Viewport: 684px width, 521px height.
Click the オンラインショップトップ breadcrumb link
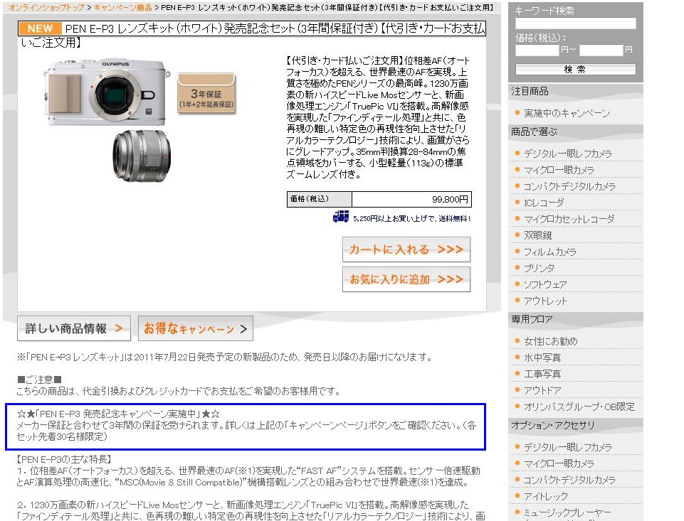[x=47, y=7]
